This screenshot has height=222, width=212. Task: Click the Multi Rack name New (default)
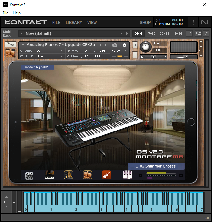[x=38, y=34]
